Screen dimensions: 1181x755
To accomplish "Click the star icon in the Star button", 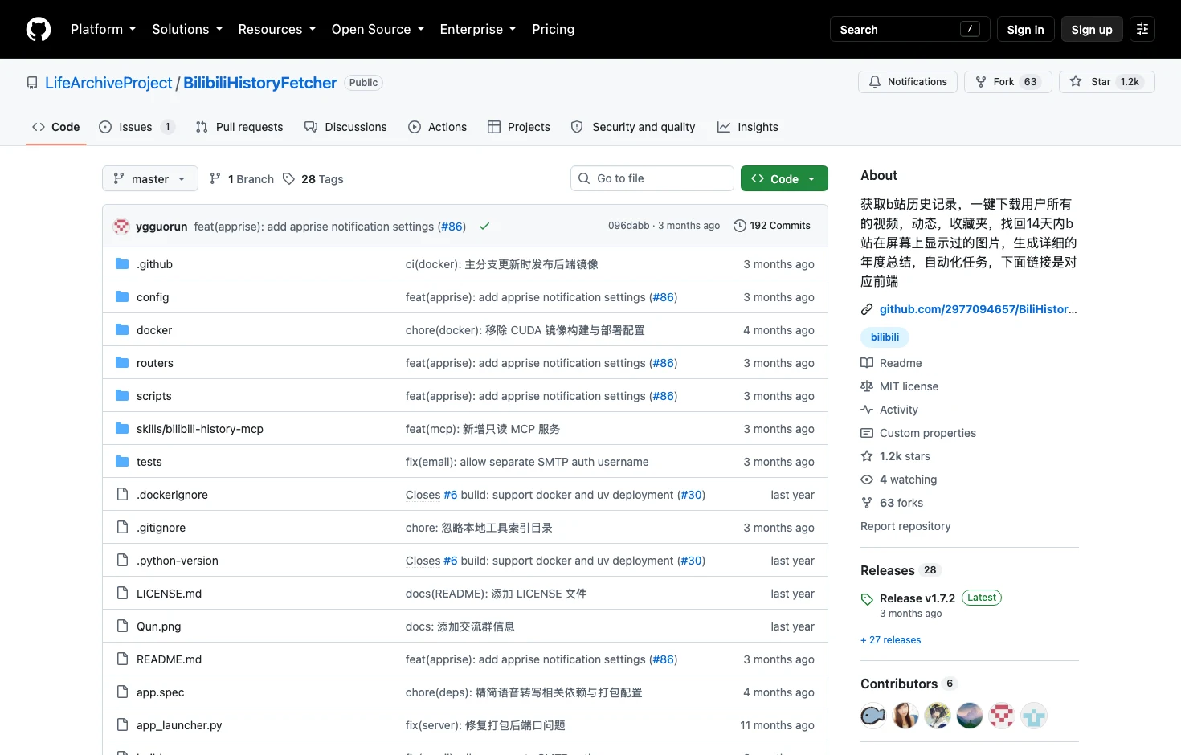I will pyautogui.click(x=1076, y=82).
